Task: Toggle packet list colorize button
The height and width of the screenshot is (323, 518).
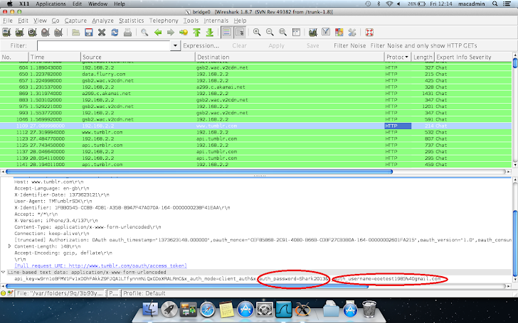Action: 225,33
